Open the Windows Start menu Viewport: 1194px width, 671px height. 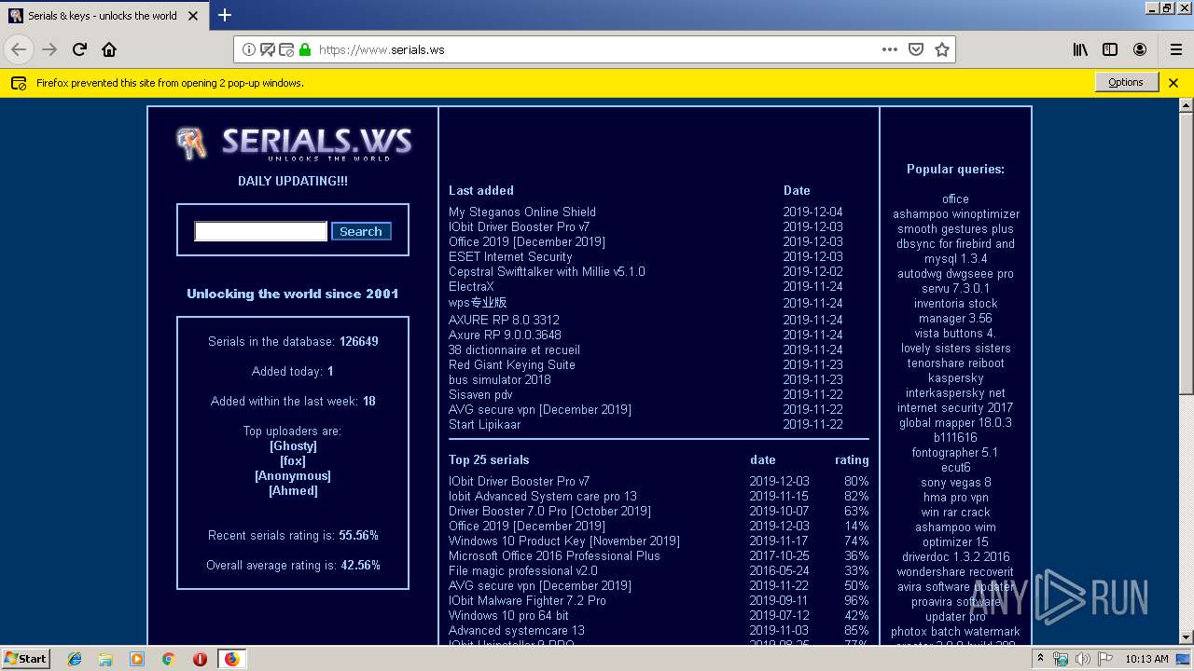tap(25, 659)
